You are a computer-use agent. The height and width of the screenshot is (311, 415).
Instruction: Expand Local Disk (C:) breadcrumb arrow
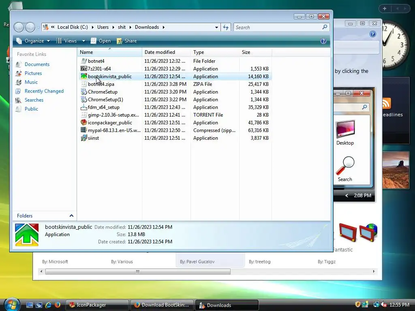tap(93, 27)
